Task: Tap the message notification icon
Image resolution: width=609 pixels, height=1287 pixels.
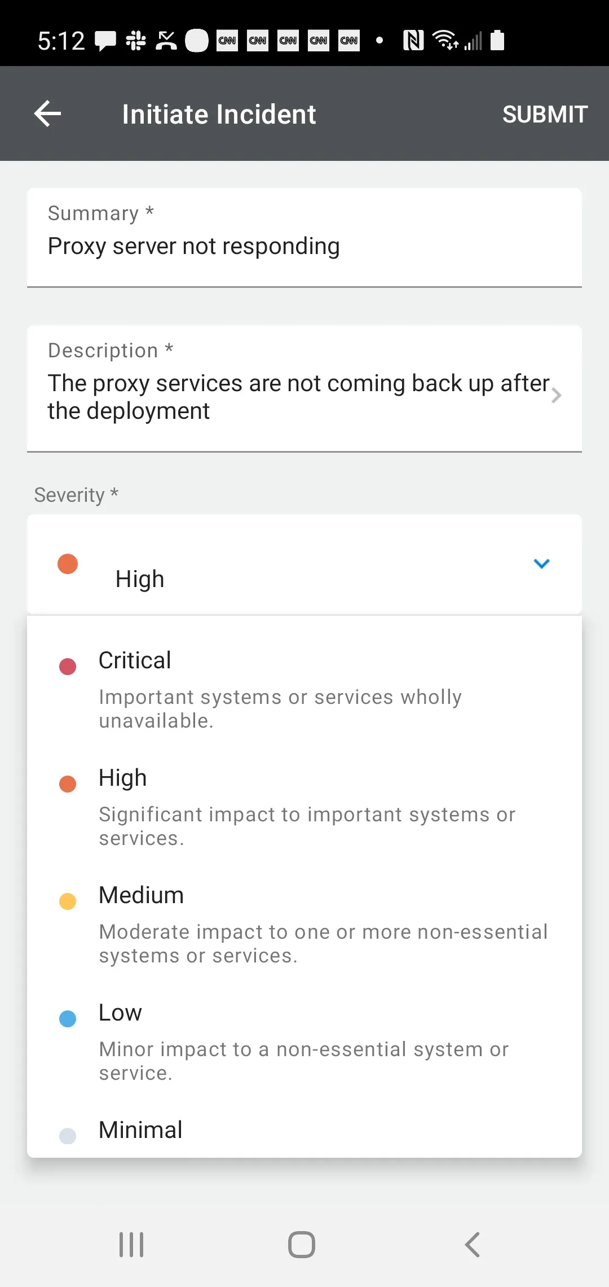Action: tap(105, 41)
